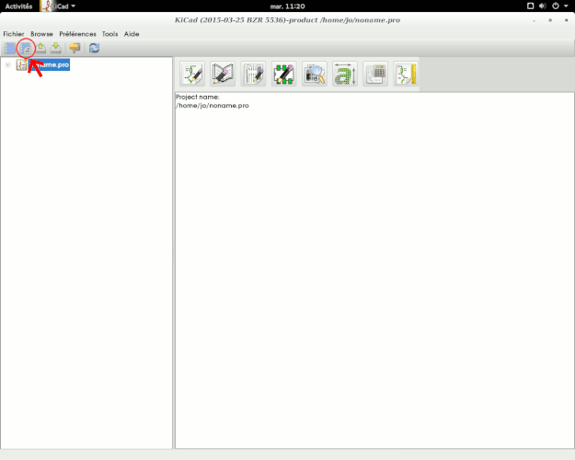The height and width of the screenshot is (460, 575).
Task: Click the clock showing mar. 11:20
Action: [287, 6]
